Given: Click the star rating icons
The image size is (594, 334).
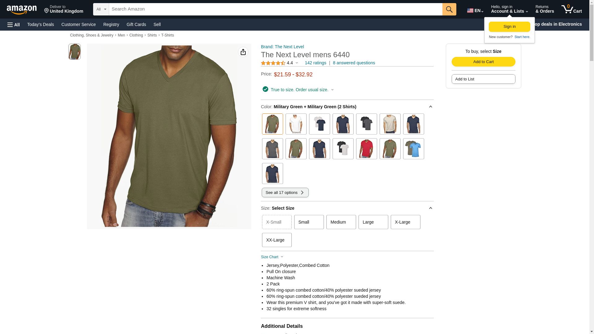Looking at the screenshot, I should coord(273,63).
